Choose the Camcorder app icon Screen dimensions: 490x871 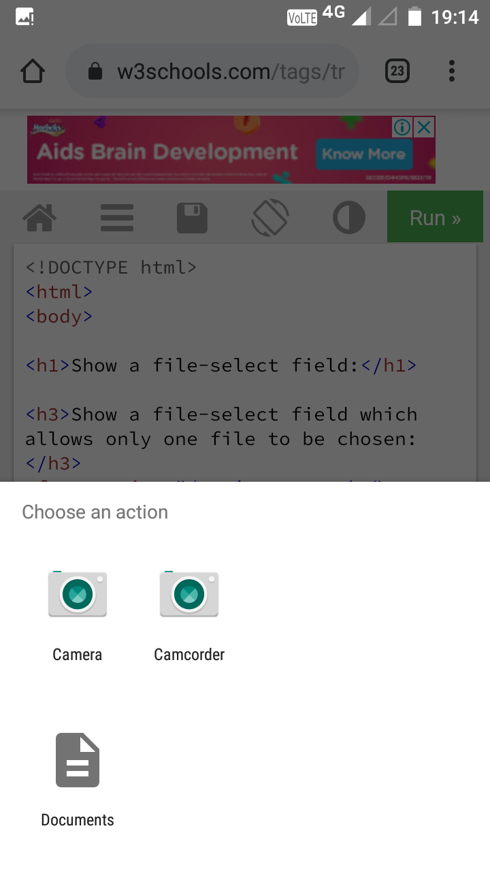click(189, 594)
